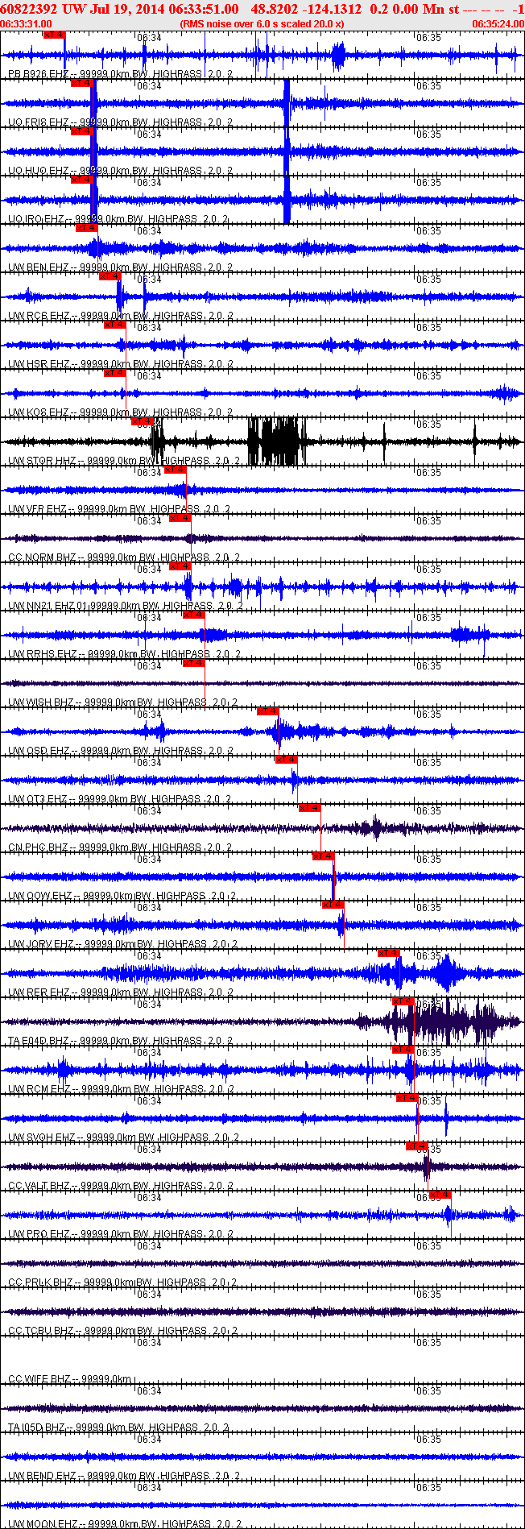This screenshot has width=525, height=1529.
Task: Click the clipped black burst on UW.STOR trace
Action: [x=274, y=441]
